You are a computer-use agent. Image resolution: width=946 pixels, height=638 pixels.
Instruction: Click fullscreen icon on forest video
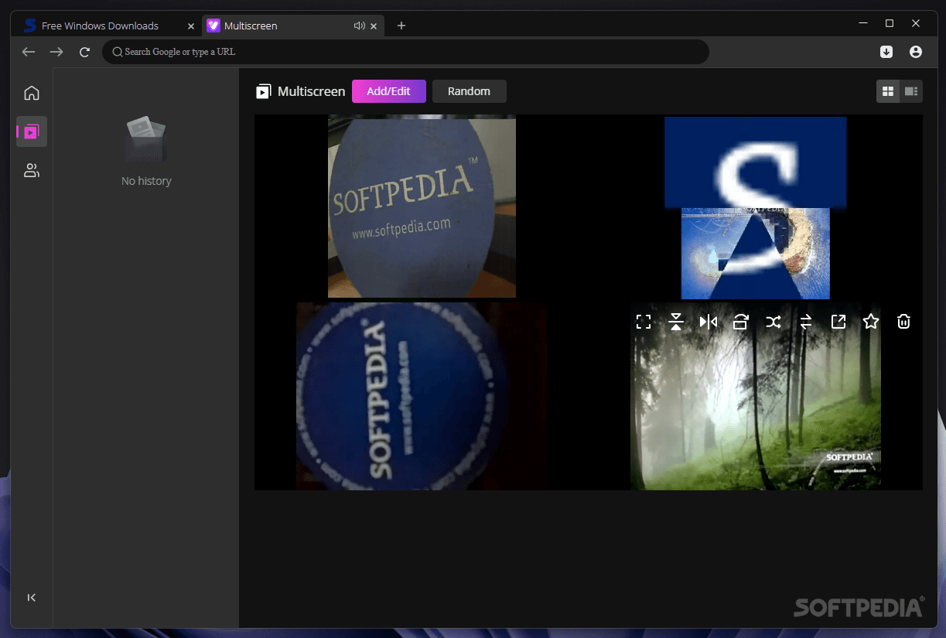click(x=643, y=322)
